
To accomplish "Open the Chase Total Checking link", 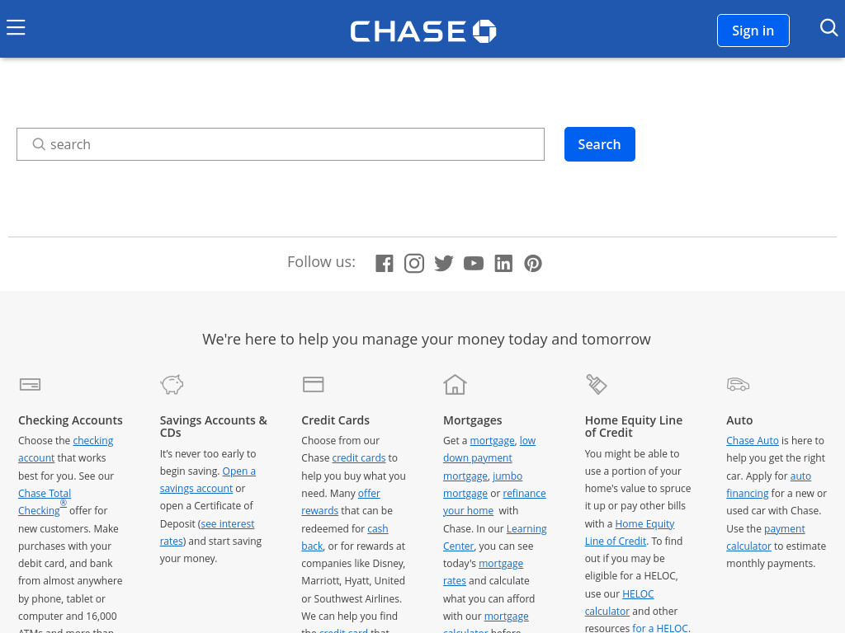I will pyautogui.click(x=45, y=502).
